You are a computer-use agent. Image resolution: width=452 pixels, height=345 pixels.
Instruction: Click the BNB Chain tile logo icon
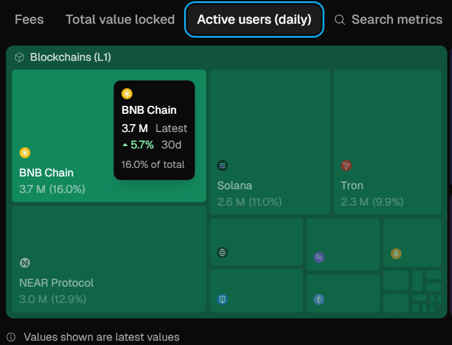click(25, 153)
